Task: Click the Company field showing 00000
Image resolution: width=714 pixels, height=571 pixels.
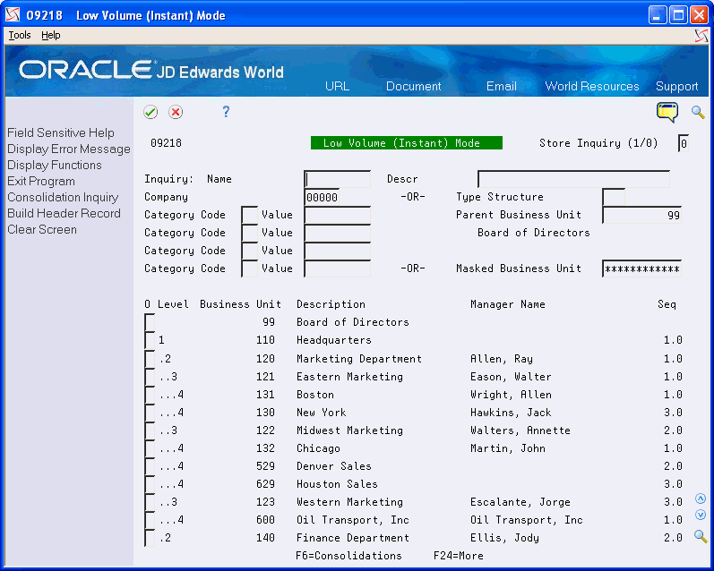Action: (x=322, y=197)
